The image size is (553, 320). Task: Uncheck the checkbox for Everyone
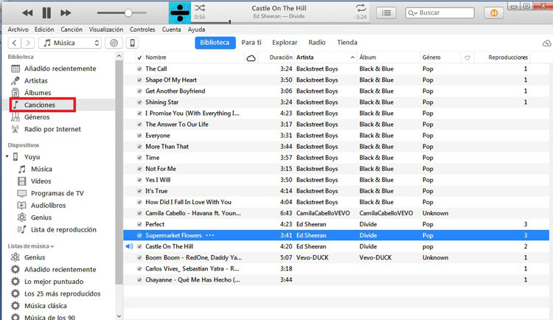139,136
